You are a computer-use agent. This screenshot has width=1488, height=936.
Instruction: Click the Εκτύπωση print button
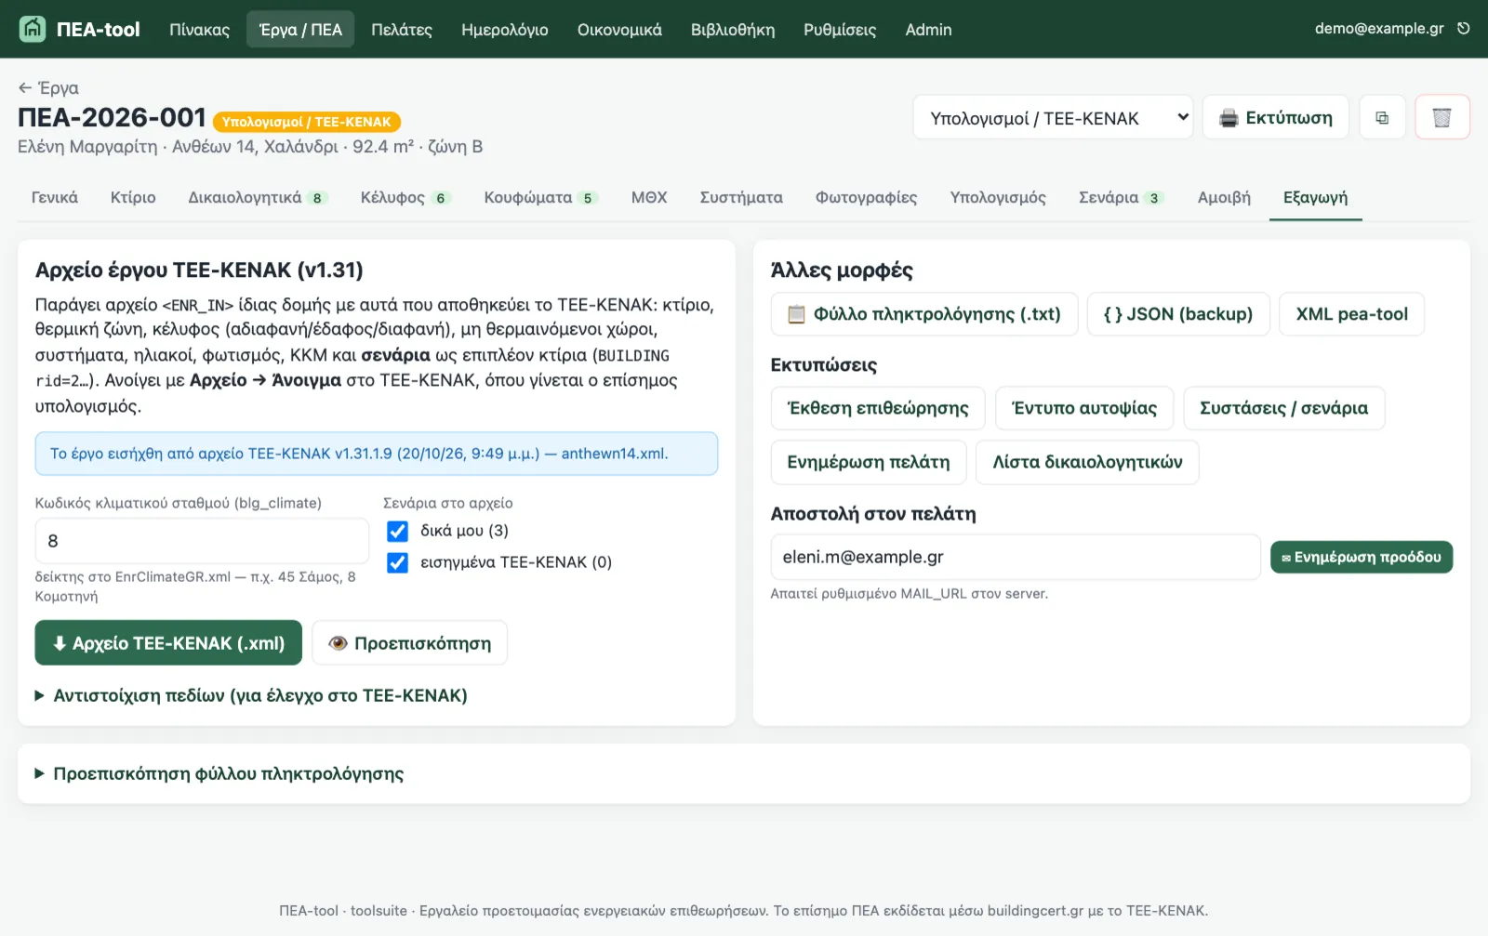point(1275,118)
